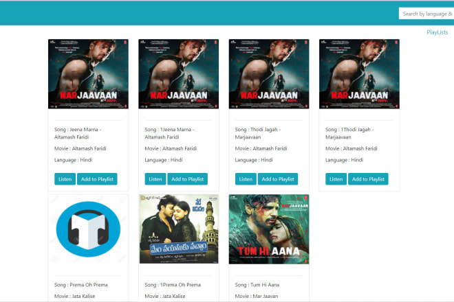454x302 pixels.
Task: Select text 'Song : 1Jeena Marna - Altamash Faridi'
Action: (x=169, y=133)
